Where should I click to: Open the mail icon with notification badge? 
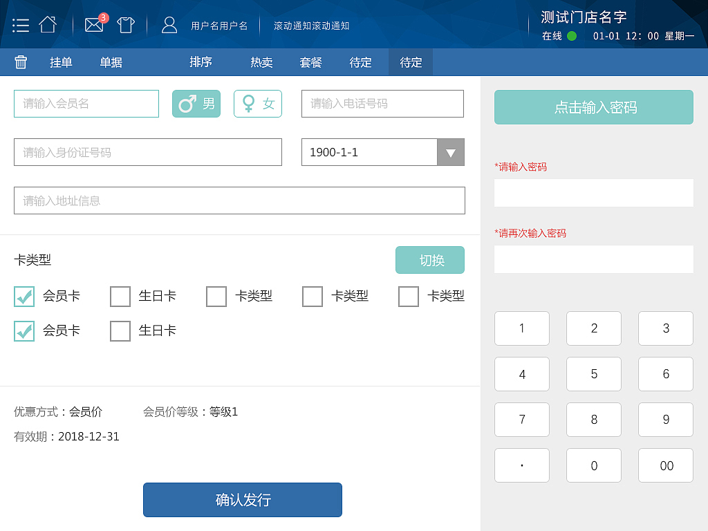pos(94,25)
